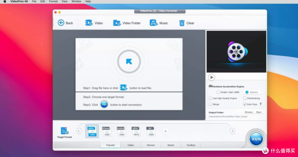The height and width of the screenshot is (157, 298).
Task: Pick the 4K H264 format preset
Action: point(151,131)
